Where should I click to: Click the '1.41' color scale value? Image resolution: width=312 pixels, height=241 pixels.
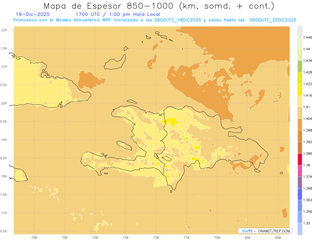[x=307, y=107]
